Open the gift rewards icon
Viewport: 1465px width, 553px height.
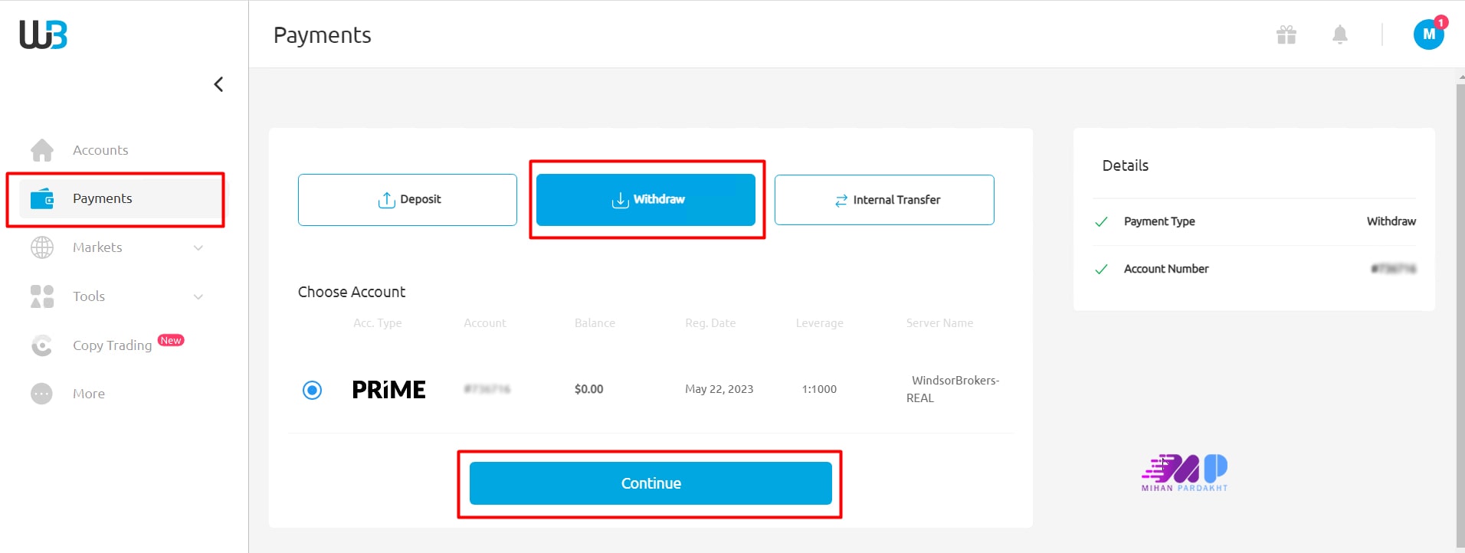(1286, 34)
